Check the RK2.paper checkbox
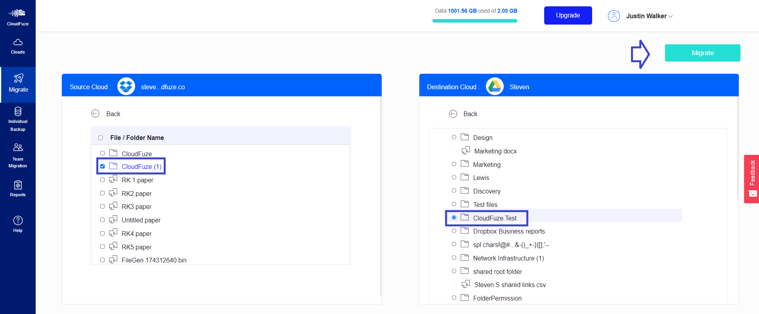 tap(102, 193)
